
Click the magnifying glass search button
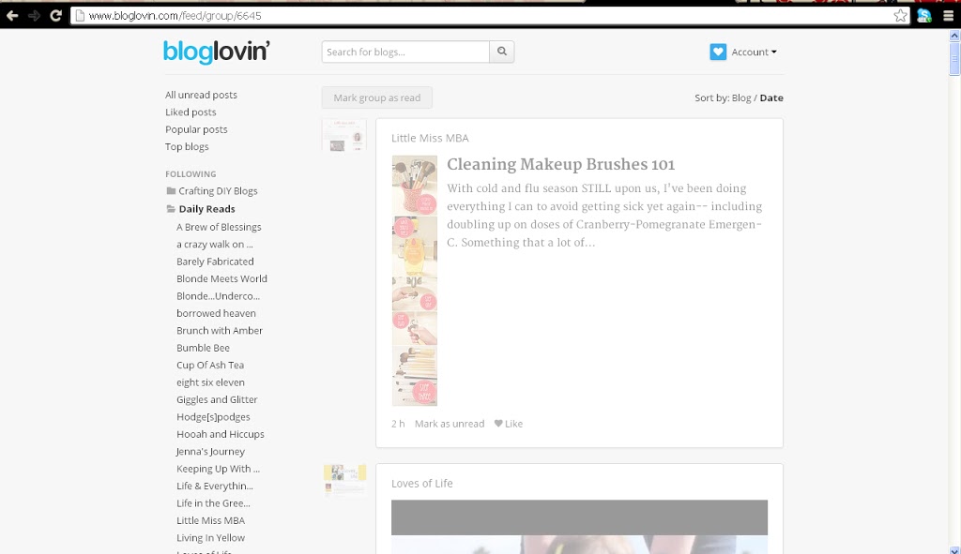pyautogui.click(x=502, y=52)
